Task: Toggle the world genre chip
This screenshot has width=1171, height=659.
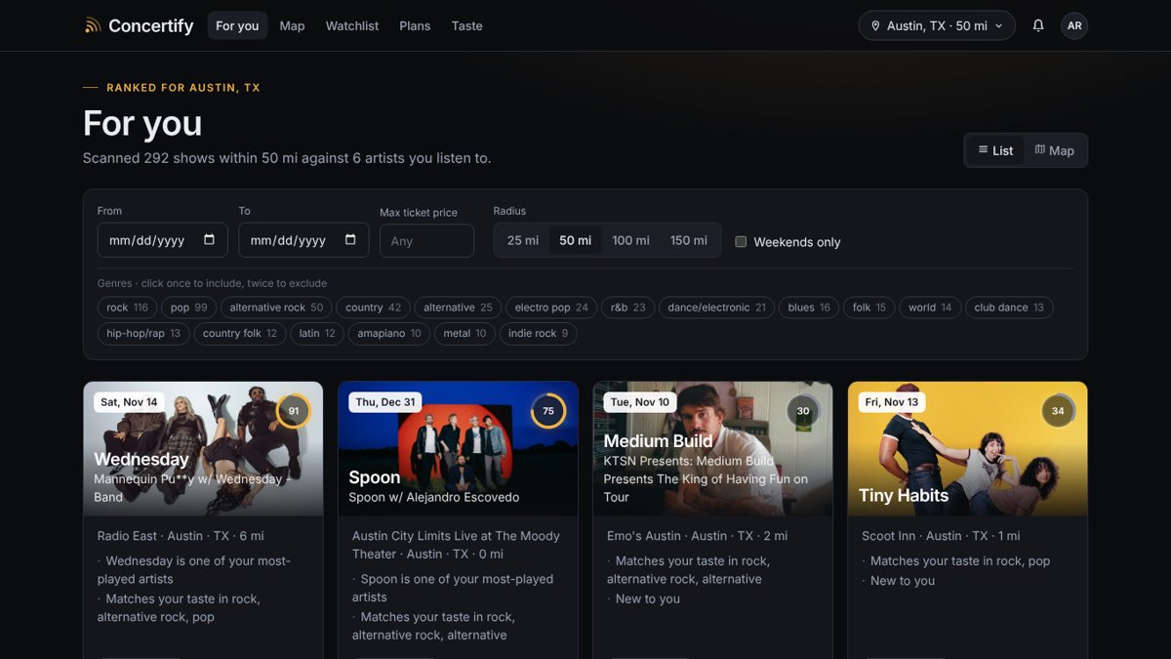Action: (x=930, y=308)
